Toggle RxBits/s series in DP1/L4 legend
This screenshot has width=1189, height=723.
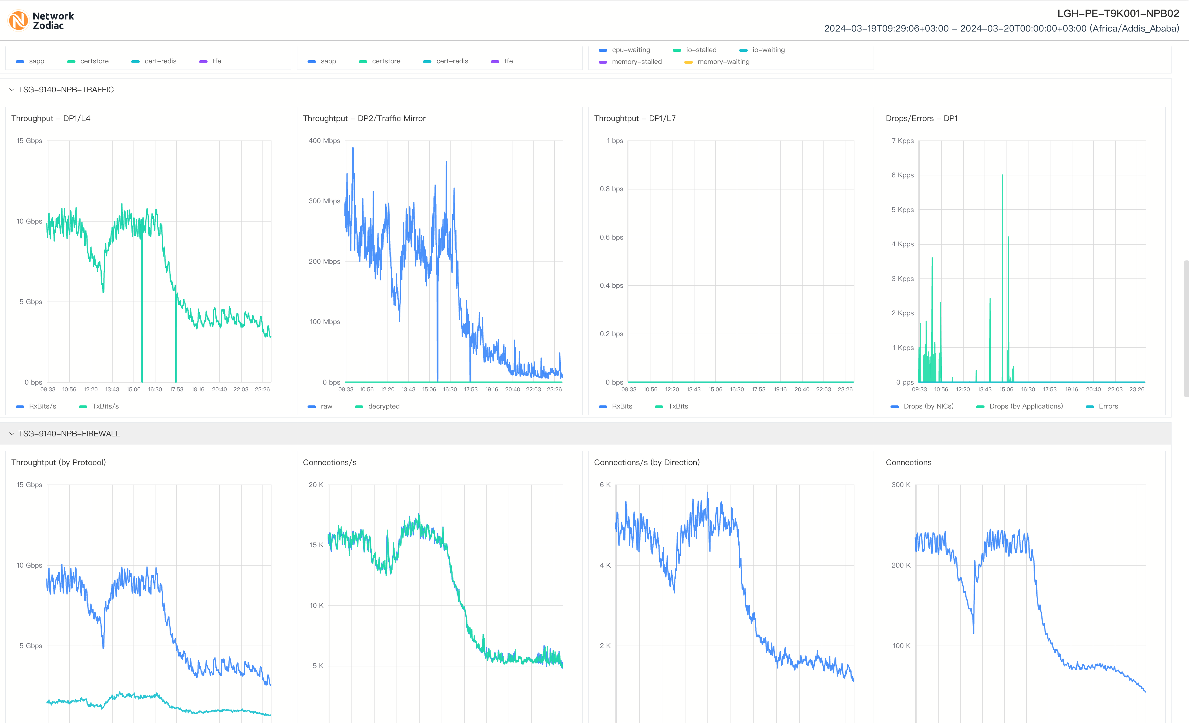pos(42,406)
